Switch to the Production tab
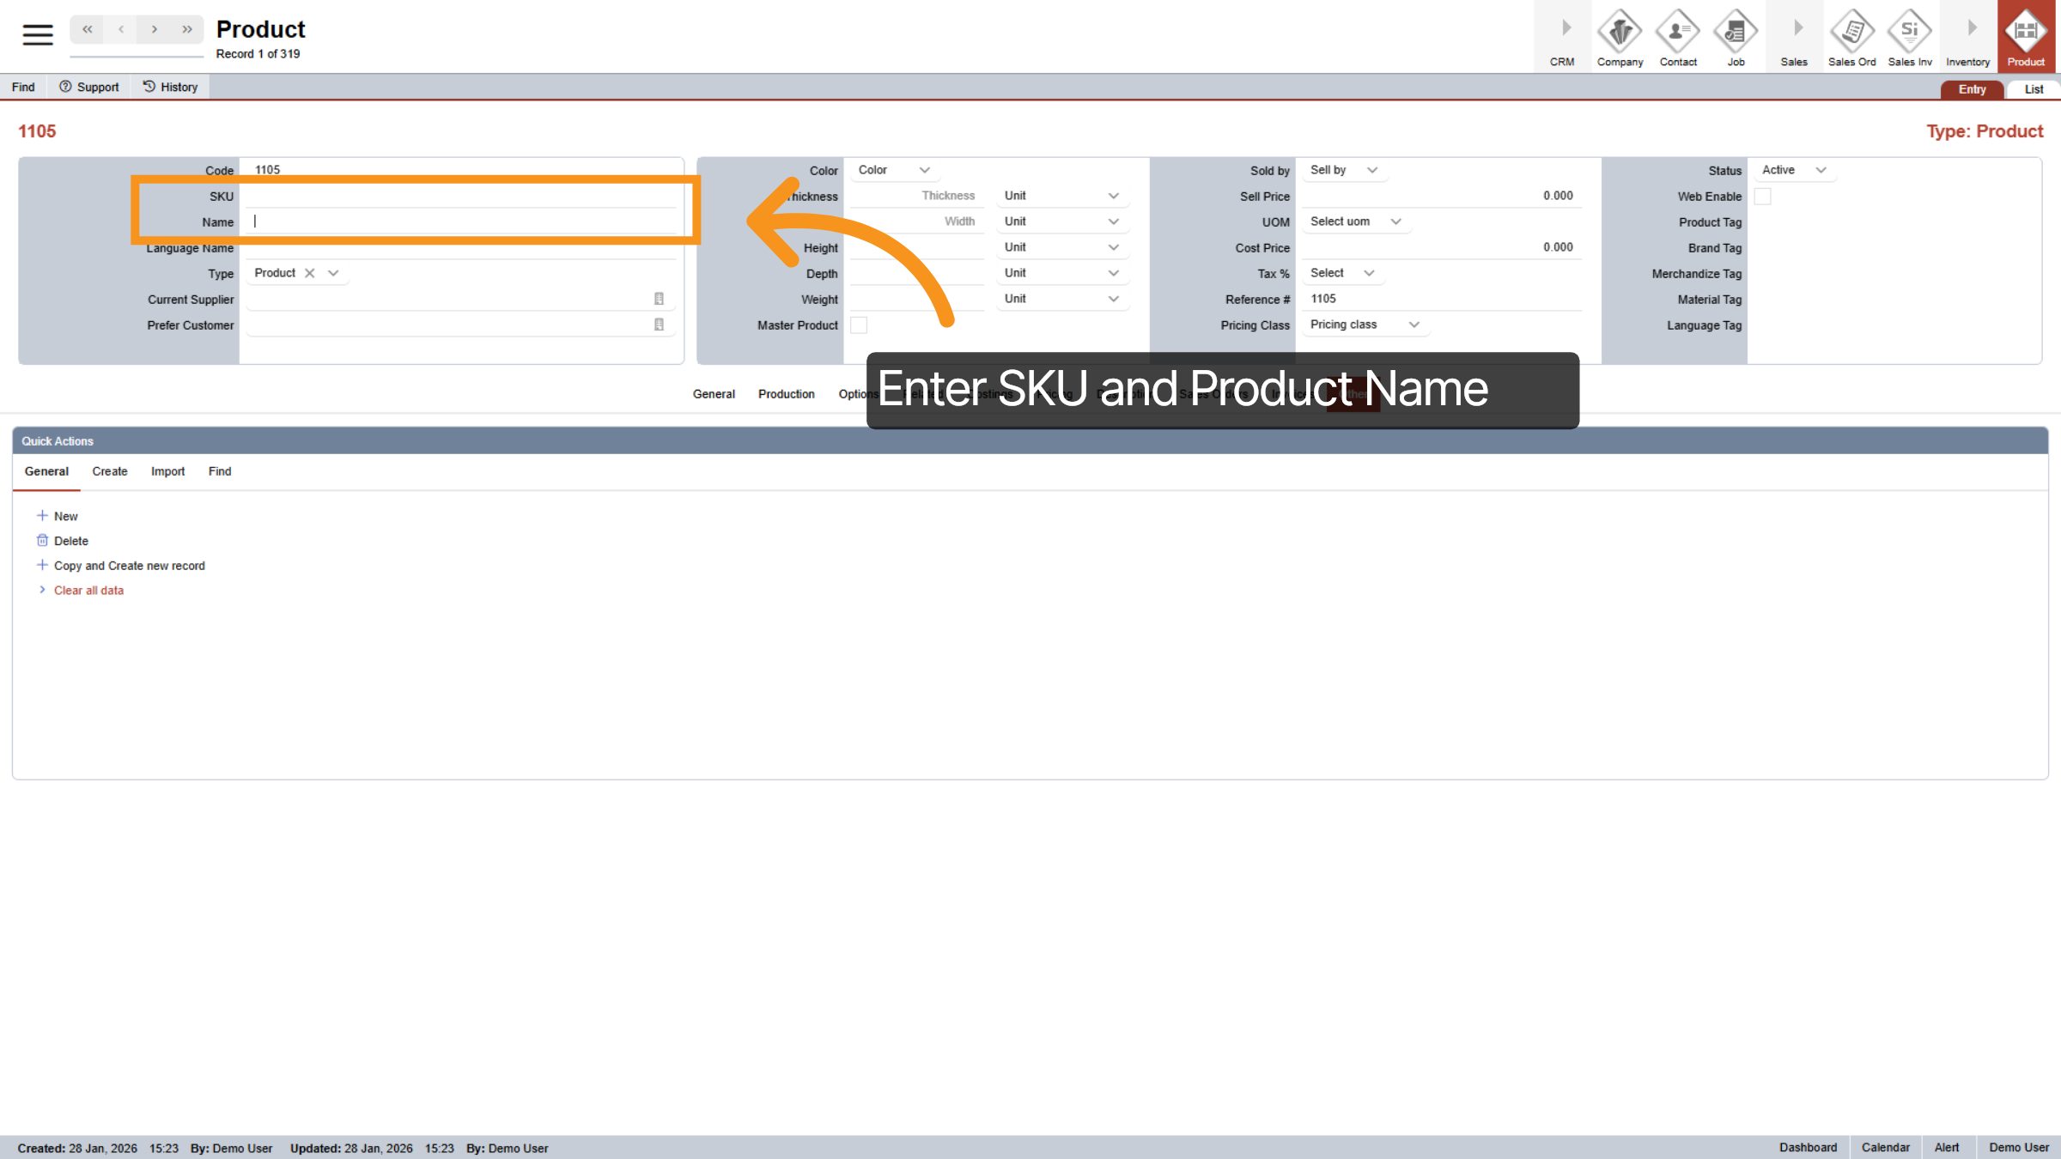Image resolution: width=2061 pixels, height=1159 pixels. coord(786,393)
